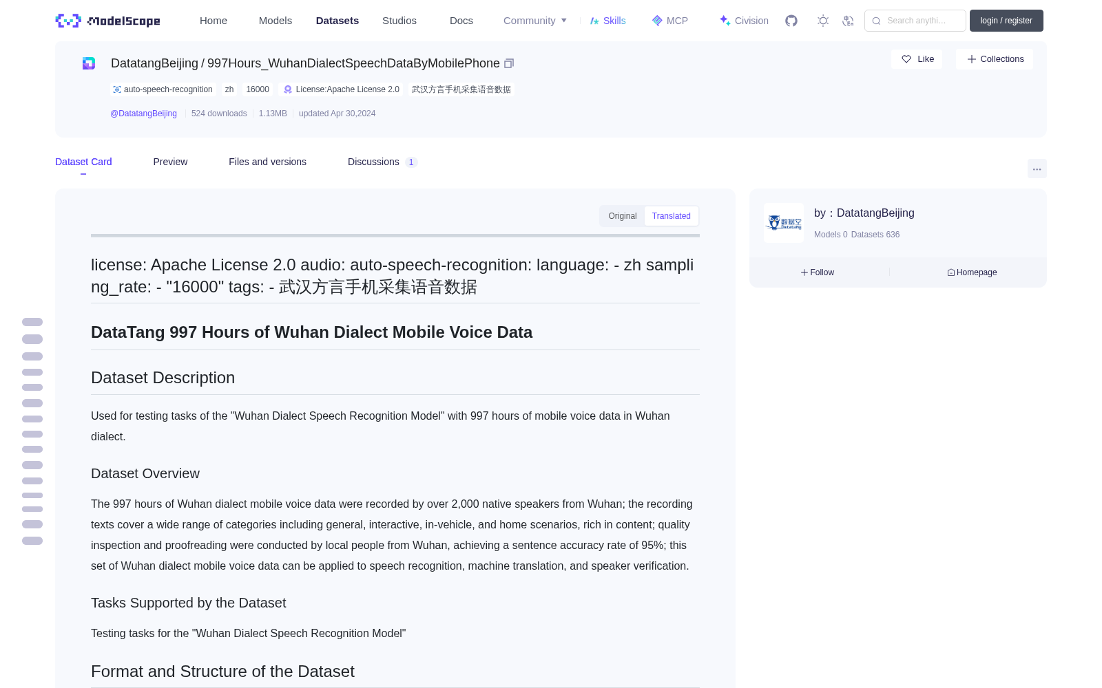
Task: Like this dataset
Action: 917,59
